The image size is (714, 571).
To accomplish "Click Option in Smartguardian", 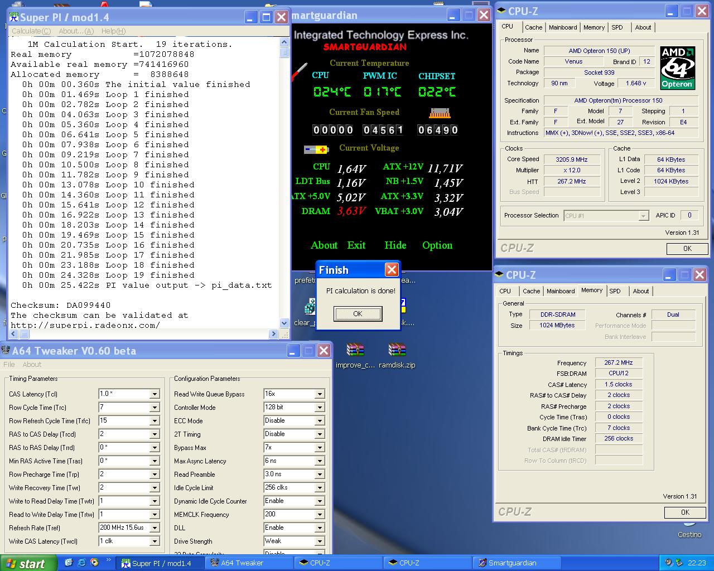I will 437,245.
